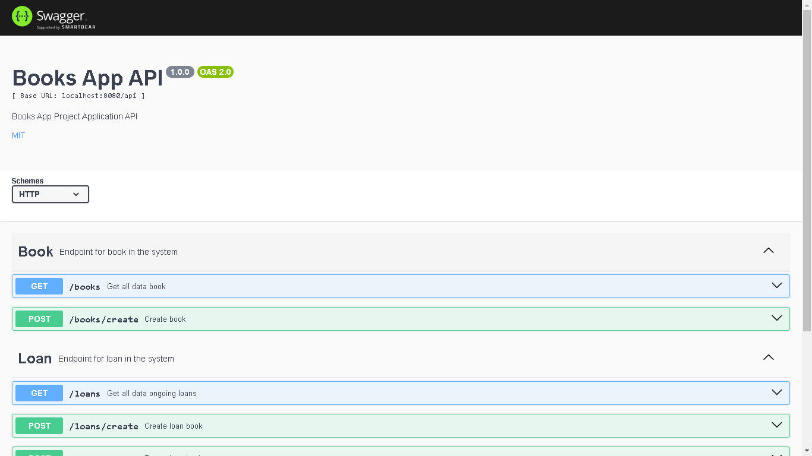Click 'Create book' summary text
Viewport: 812px width, 456px height.
(x=165, y=319)
